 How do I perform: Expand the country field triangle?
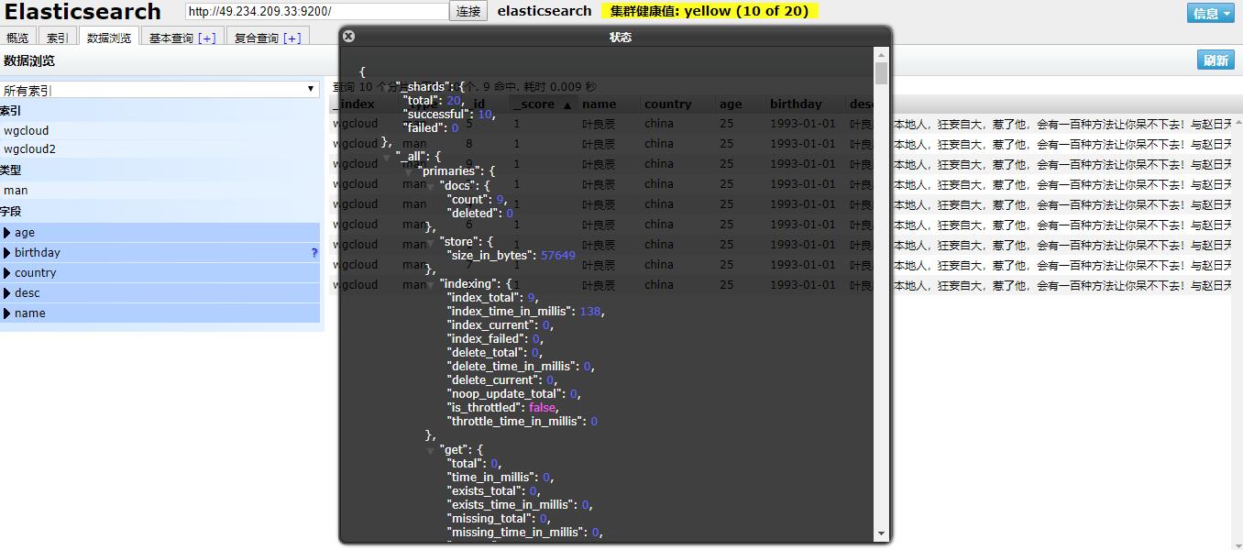(x=7, y=273)
